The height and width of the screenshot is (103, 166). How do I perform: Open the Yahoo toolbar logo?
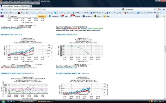click(x=2, y=16)
